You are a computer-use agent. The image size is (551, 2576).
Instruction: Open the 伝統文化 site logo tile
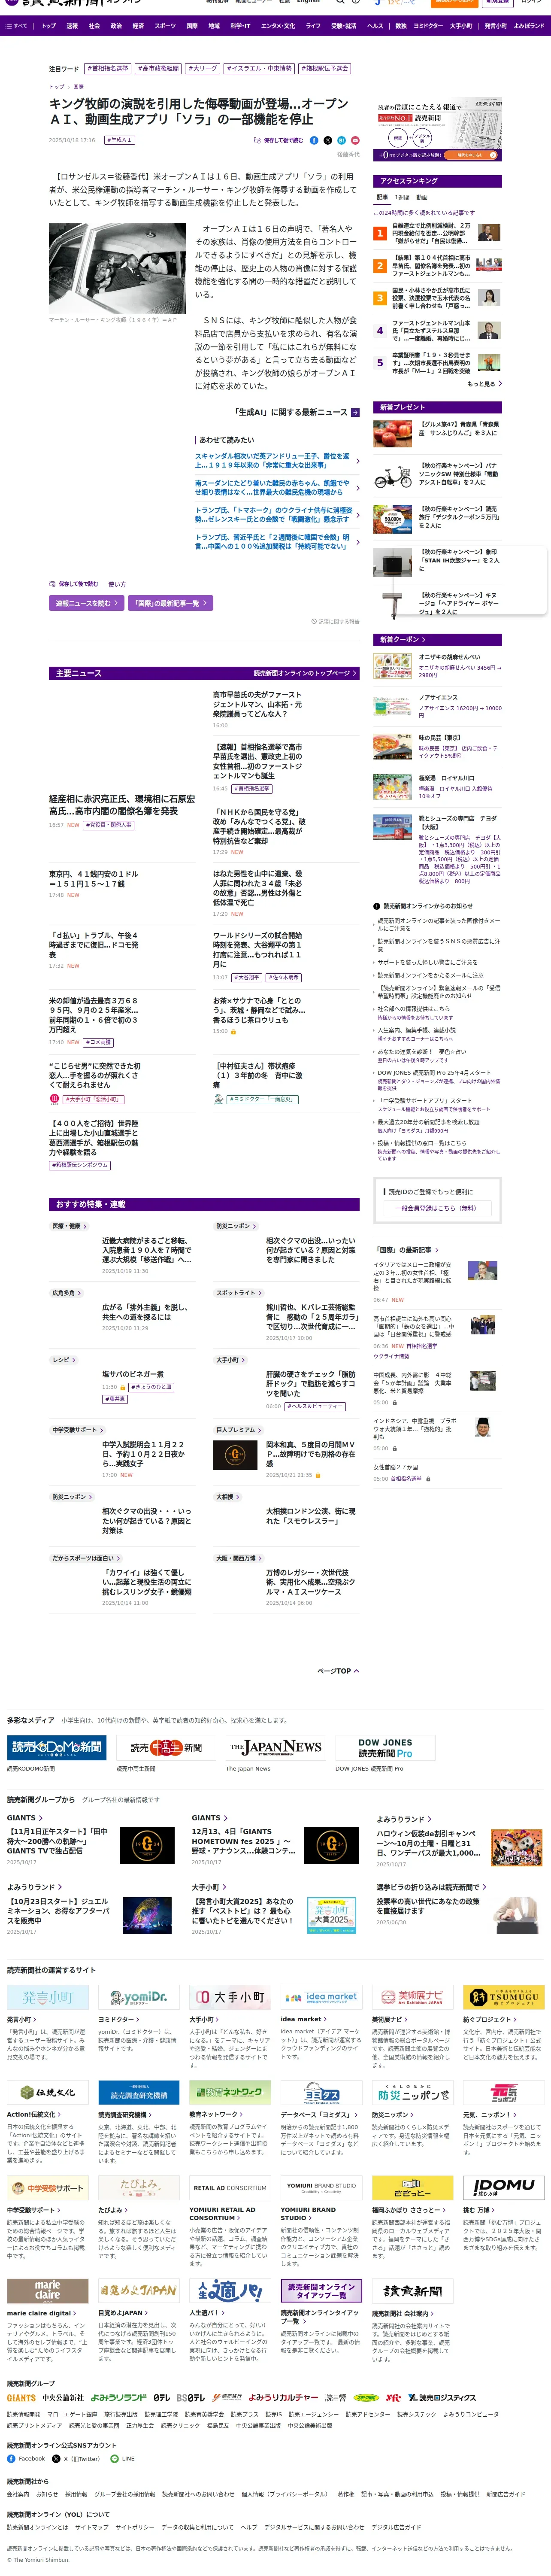(x=48, y=2092)
